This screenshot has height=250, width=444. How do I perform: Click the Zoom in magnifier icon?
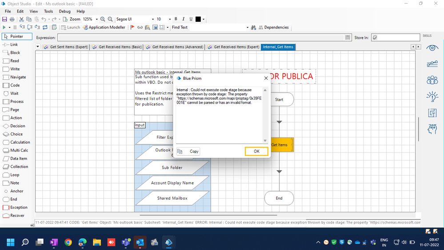103,20
